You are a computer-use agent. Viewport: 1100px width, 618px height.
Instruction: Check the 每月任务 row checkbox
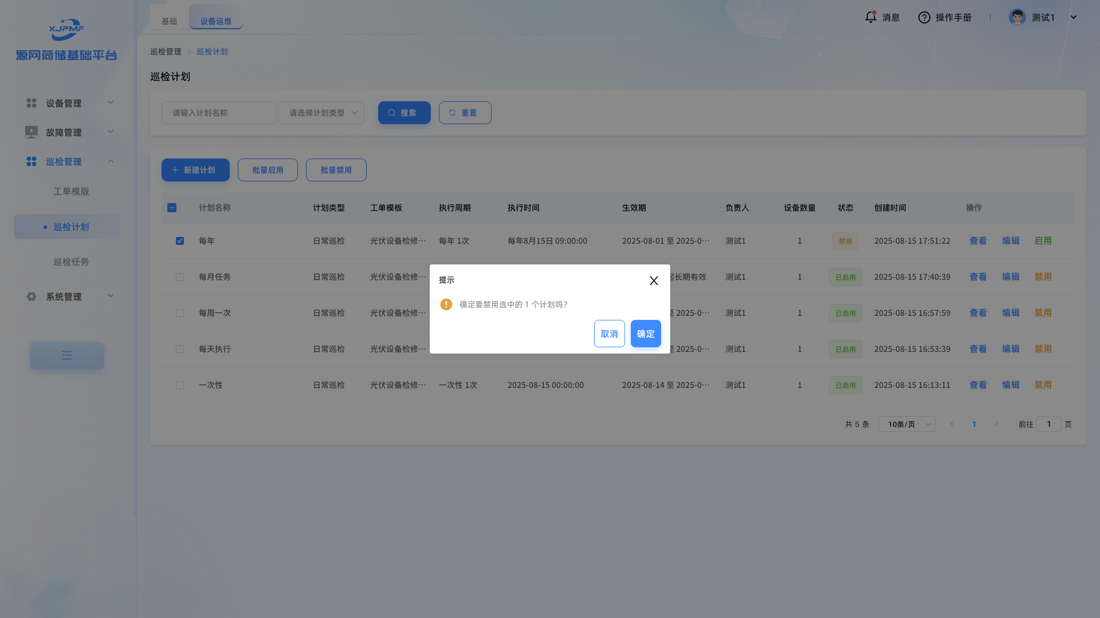pos(180,277)
